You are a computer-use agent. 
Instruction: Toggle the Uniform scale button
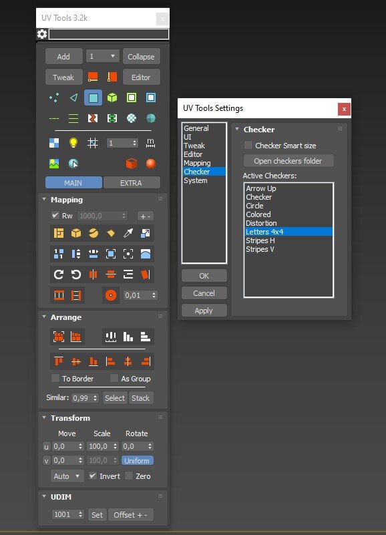[x=137, y=461]
